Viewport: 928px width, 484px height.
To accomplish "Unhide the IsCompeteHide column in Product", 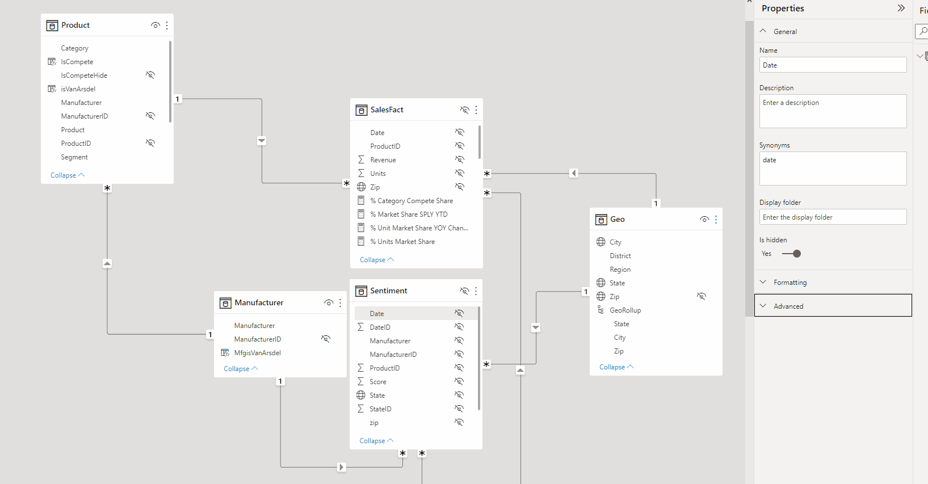I will 150,75.
